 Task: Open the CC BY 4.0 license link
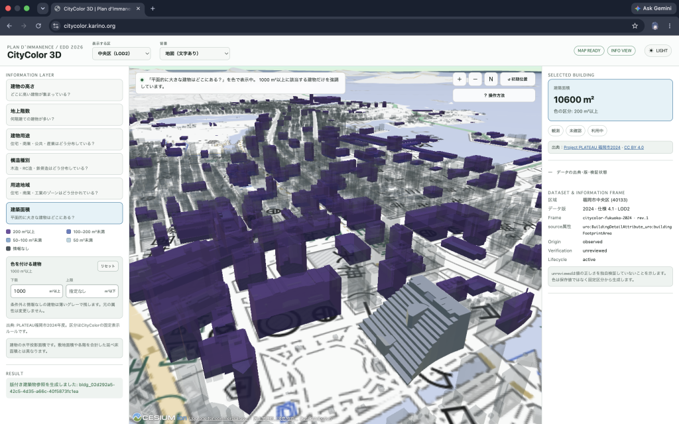633,148
